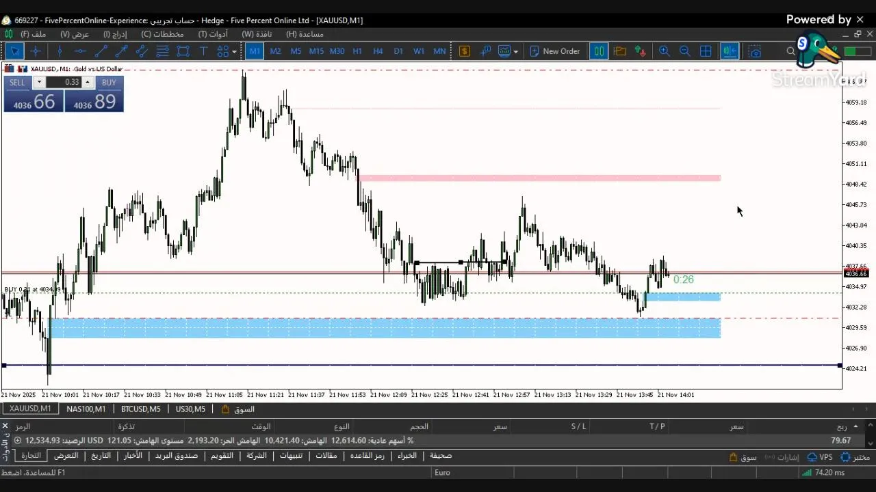876x492 pixels.
Task: Open the indicators list icon
Action: tap(504, 51)
